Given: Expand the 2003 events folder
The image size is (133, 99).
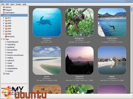Looking at the screenshot, I should [4, 34].
